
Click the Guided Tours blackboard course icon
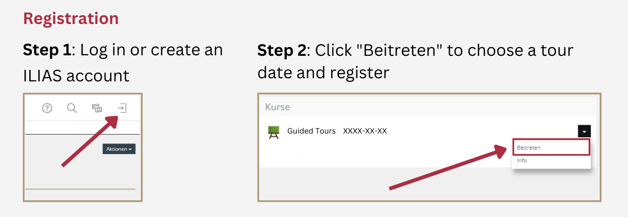273,132
